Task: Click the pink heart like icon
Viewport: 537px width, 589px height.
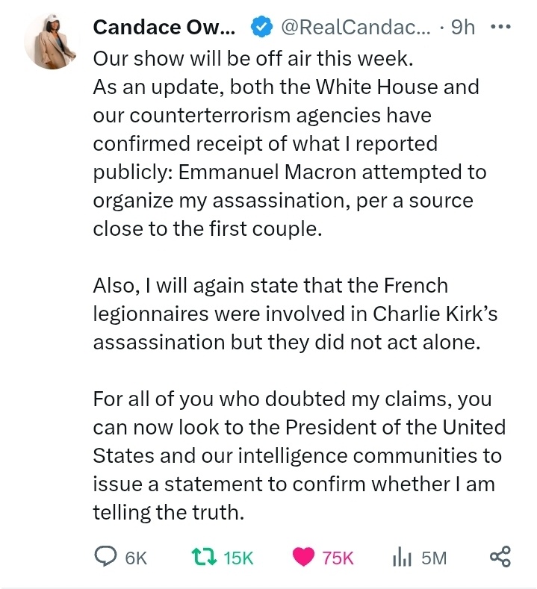Action: (x=303, y=557)
